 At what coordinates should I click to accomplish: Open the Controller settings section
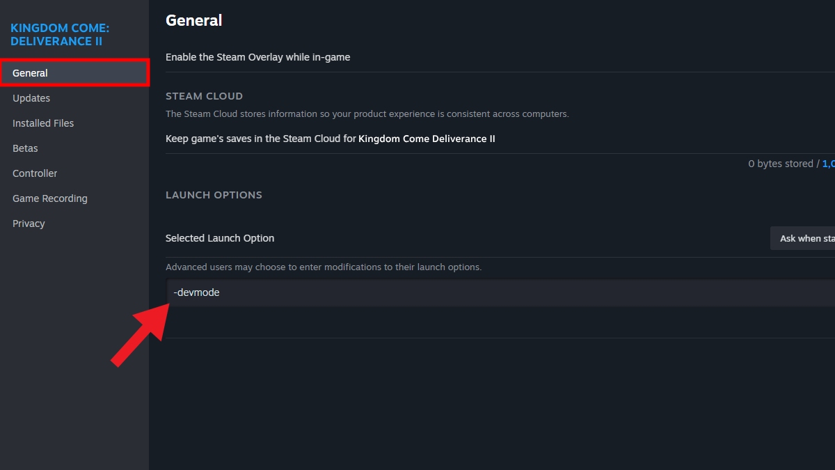pyautogui.click(x=35, y=173)
